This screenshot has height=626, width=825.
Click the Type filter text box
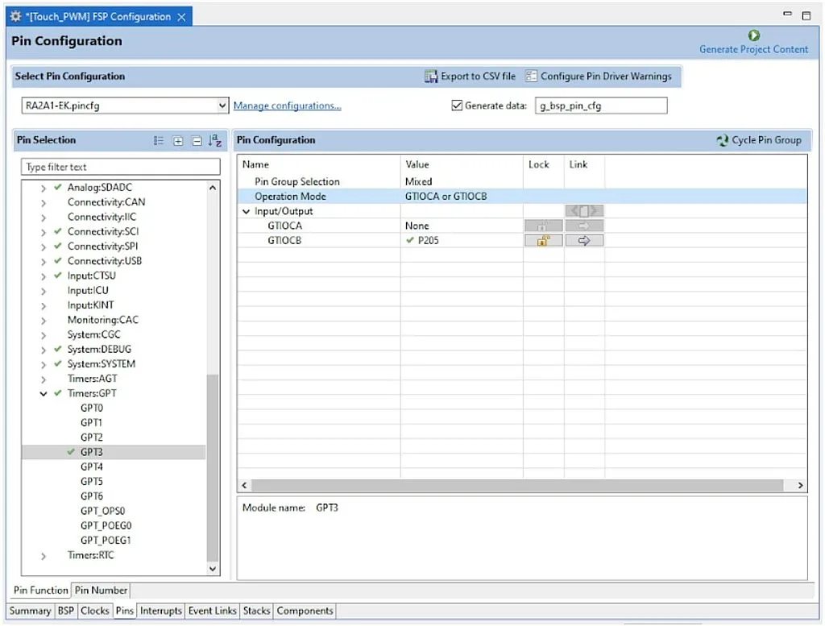pos(119,166)
